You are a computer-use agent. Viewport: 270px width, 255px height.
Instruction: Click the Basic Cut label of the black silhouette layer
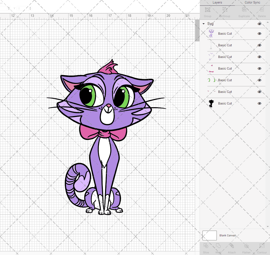point(225,103)
